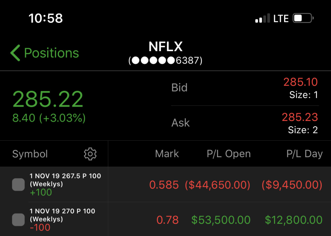Screen dimensions: 331x236
Task: Tap the battery status icon
Action: (303, 18)
